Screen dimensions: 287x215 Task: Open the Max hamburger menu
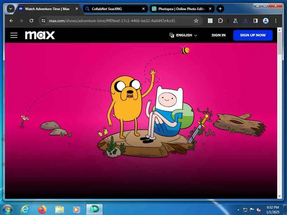(x=14, y=35)
